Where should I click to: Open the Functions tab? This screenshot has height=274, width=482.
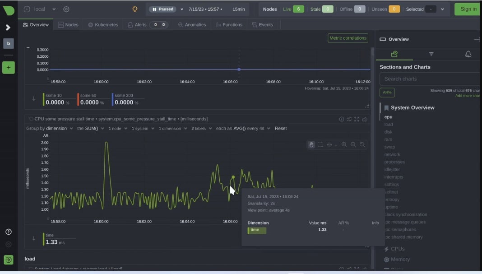click(x=229, y=25)
